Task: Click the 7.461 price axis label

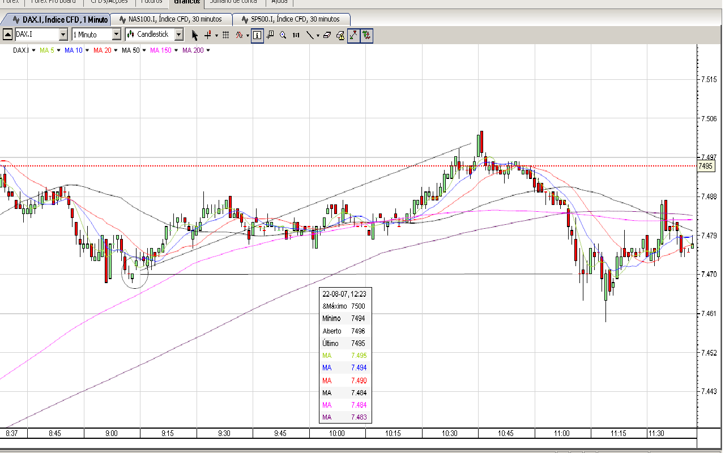Action: (x=710, y=314)
